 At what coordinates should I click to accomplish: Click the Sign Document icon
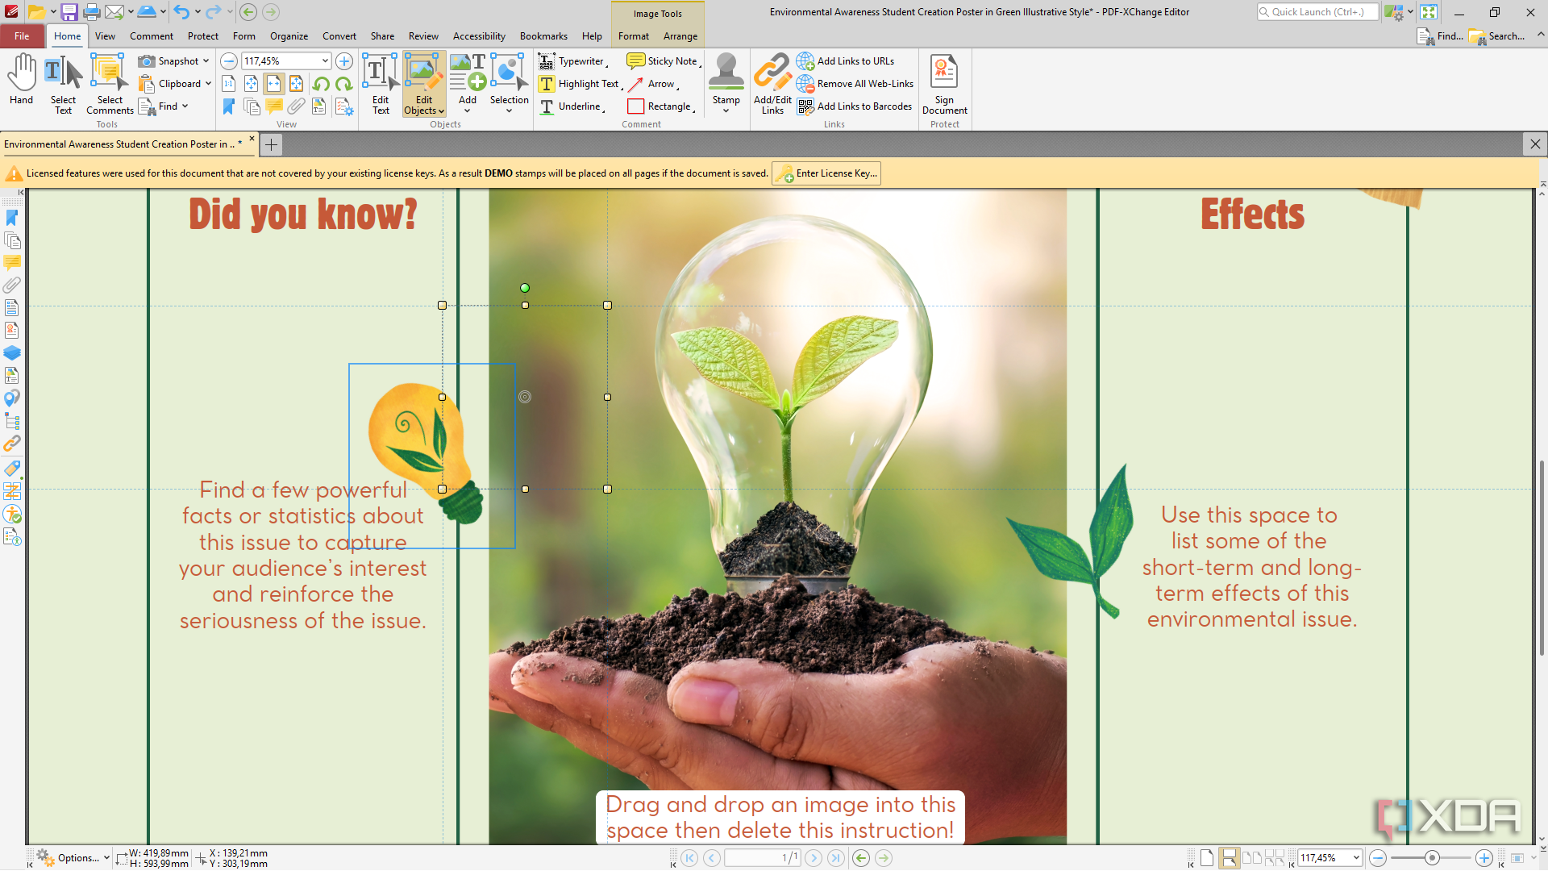pos(944,84)
